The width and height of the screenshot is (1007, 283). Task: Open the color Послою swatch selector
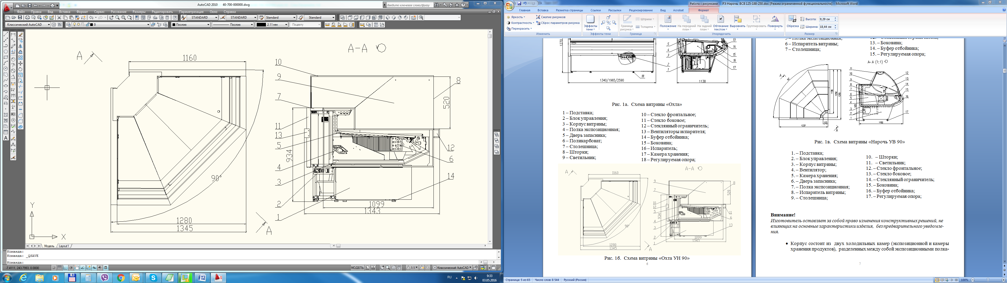click(190, 25)
